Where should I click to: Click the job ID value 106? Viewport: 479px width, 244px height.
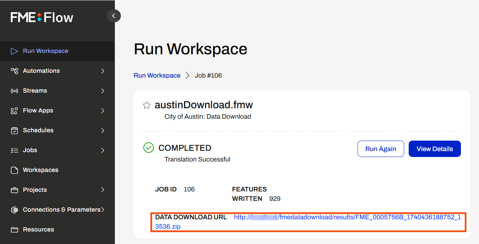coord(189,189)
